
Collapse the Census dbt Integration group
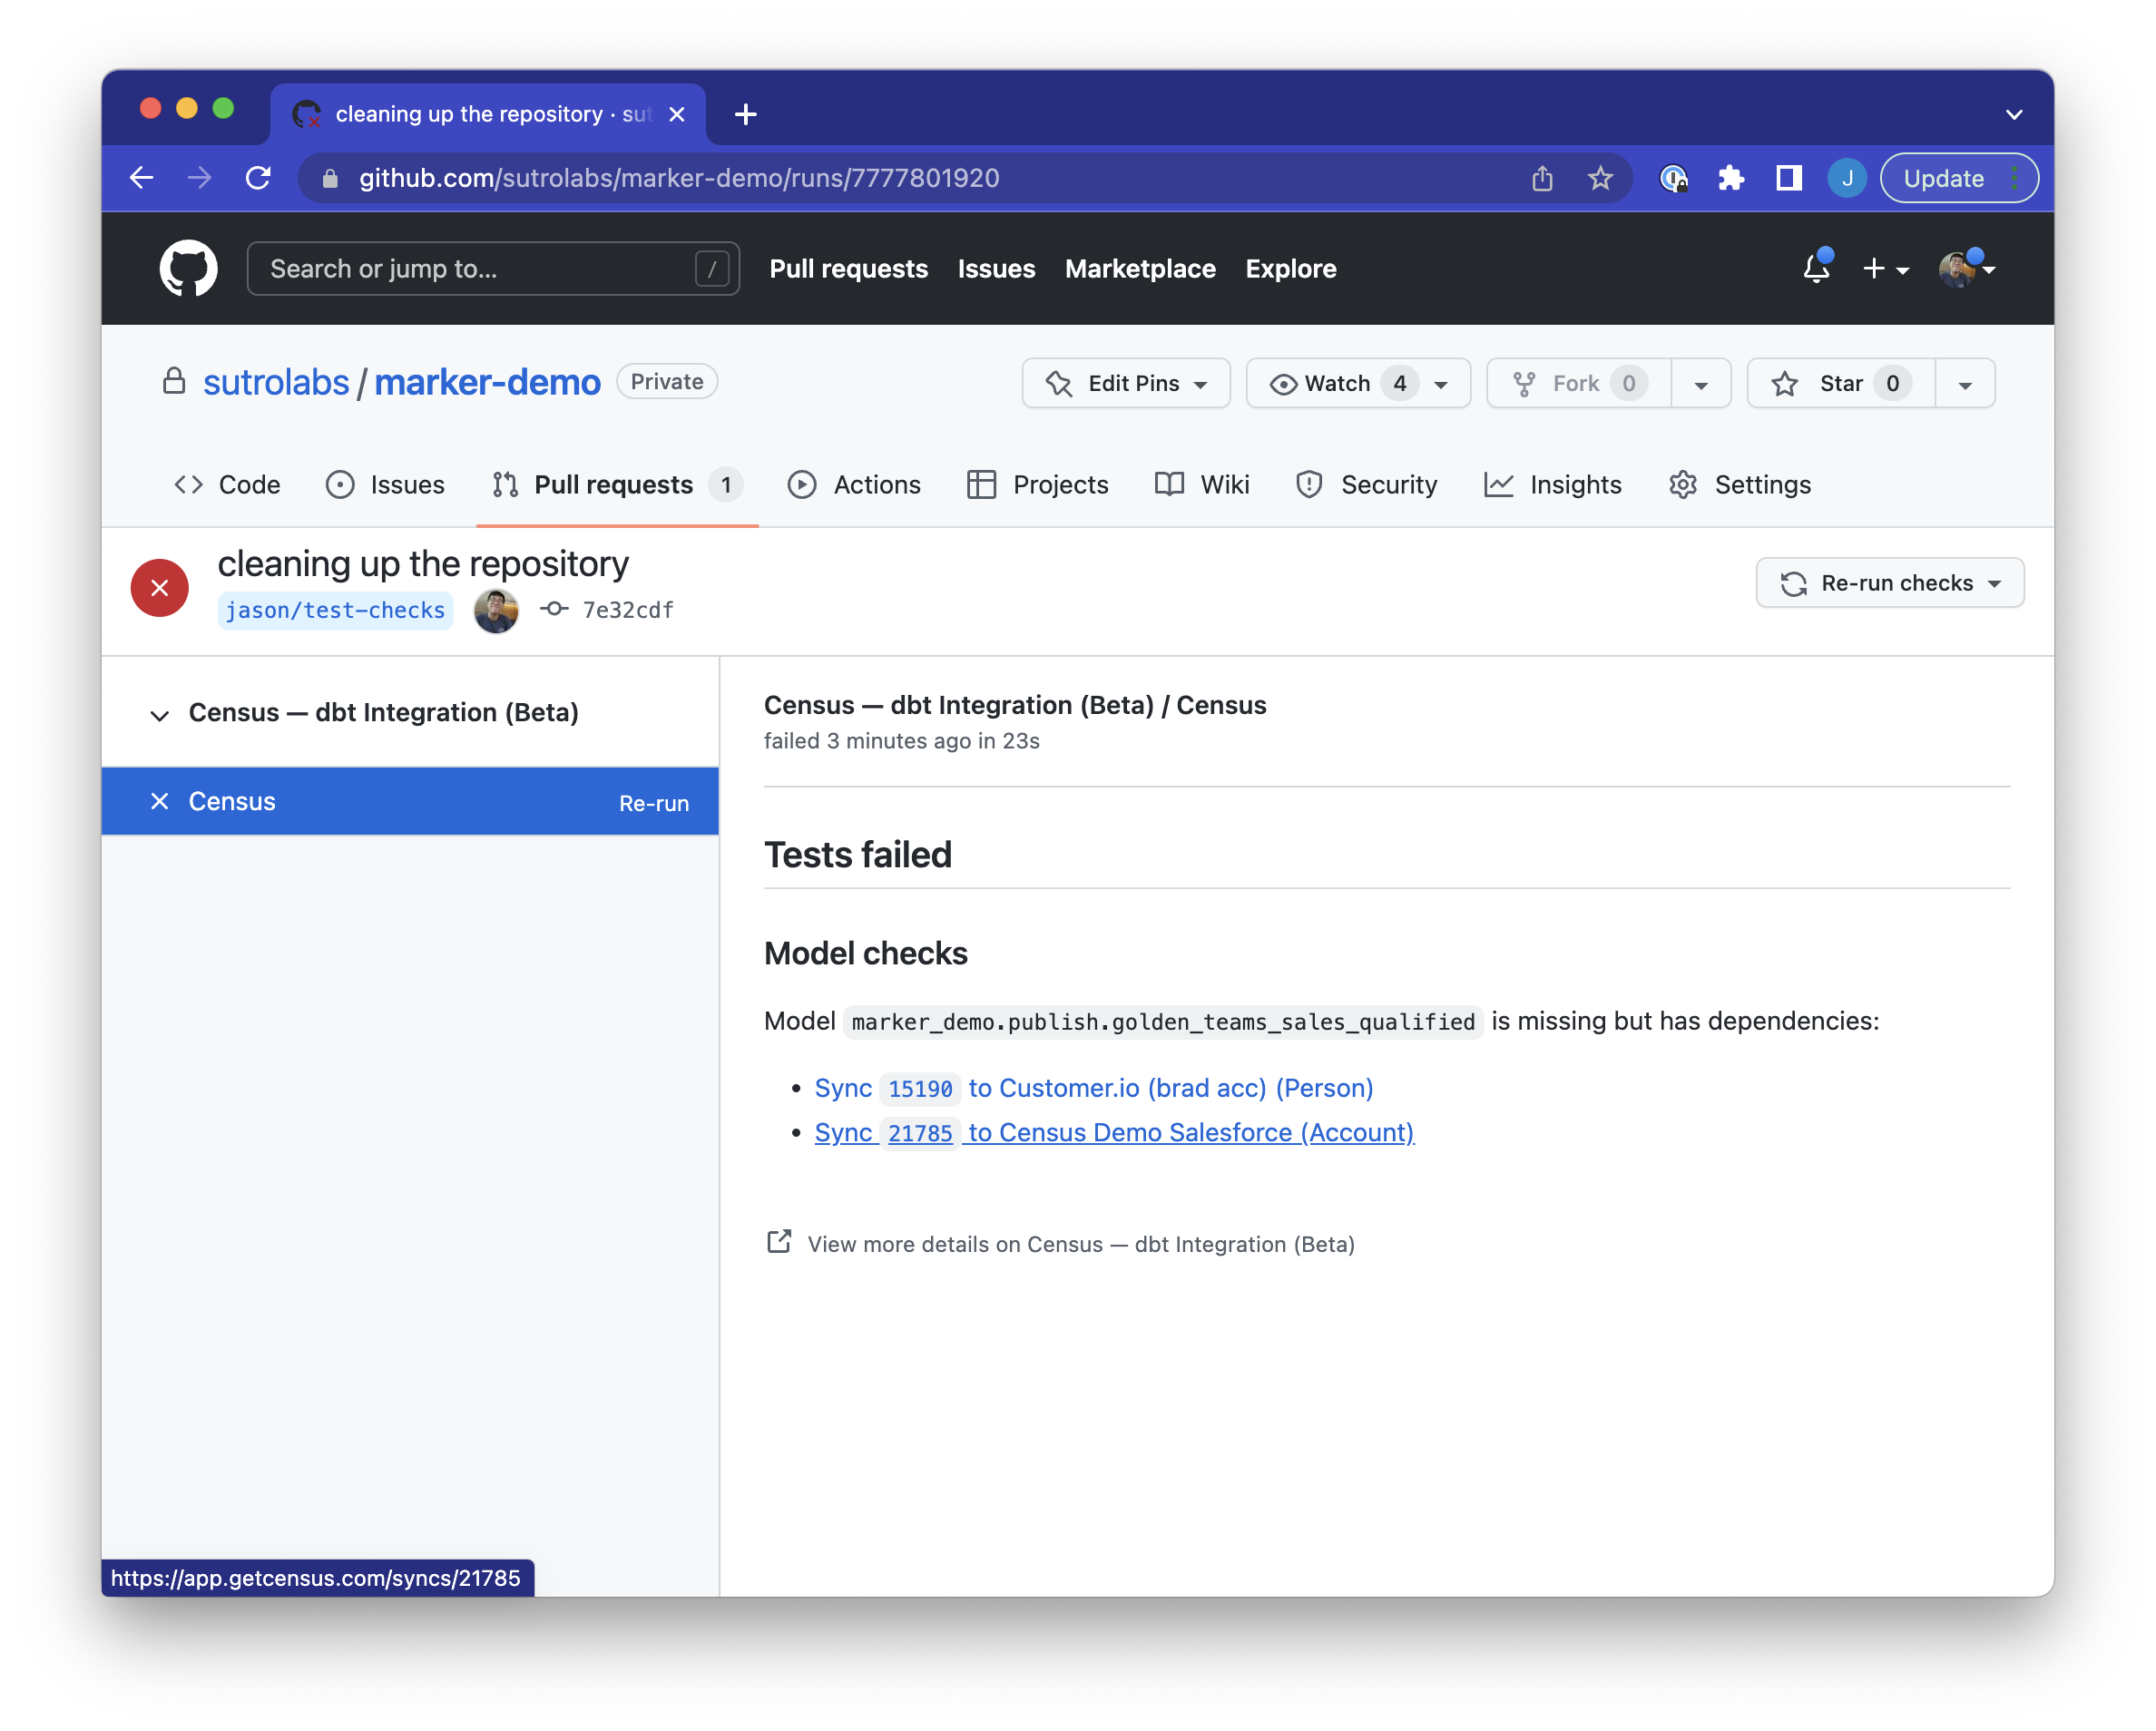click(x=159, y=714)
